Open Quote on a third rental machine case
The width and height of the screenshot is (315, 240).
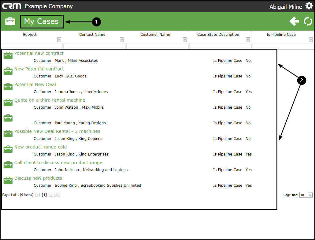(50, 100)
